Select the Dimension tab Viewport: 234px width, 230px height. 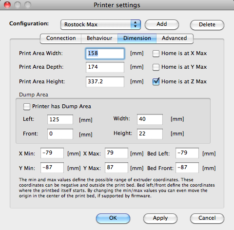(x=137, y=38)
